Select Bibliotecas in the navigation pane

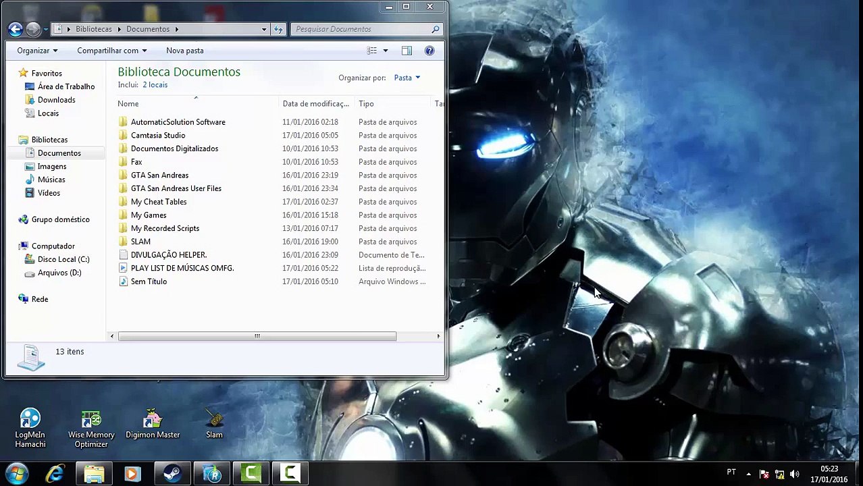point(49,140)
